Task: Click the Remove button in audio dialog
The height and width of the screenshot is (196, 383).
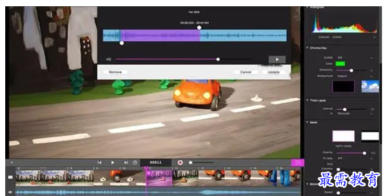Action: coord(115,72)
